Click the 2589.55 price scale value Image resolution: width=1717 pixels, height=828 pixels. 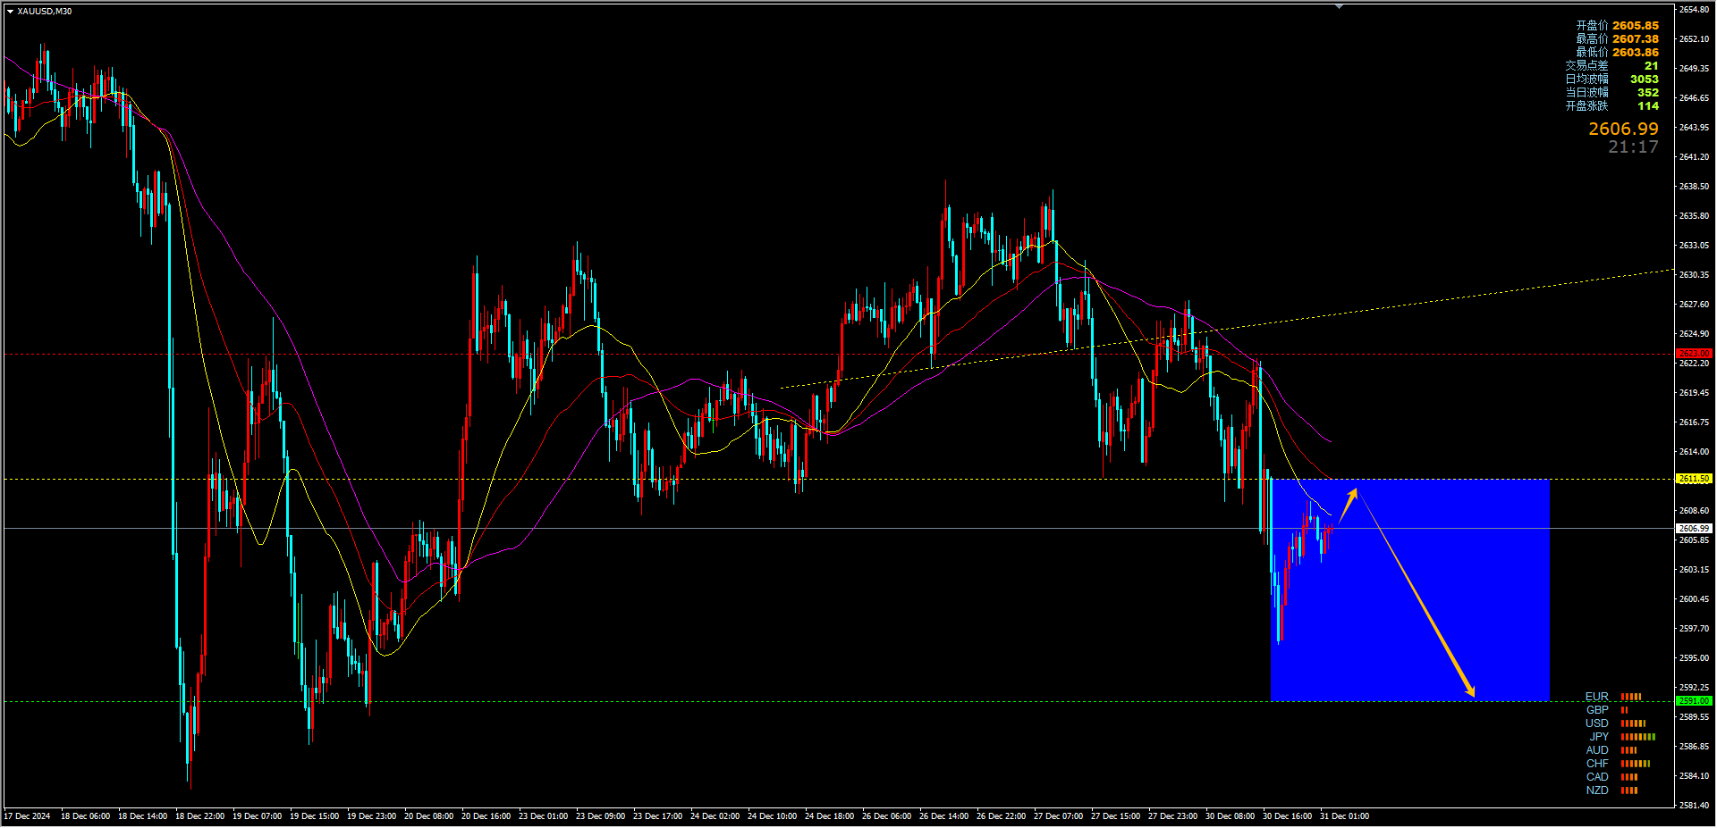pos(1694,717)
